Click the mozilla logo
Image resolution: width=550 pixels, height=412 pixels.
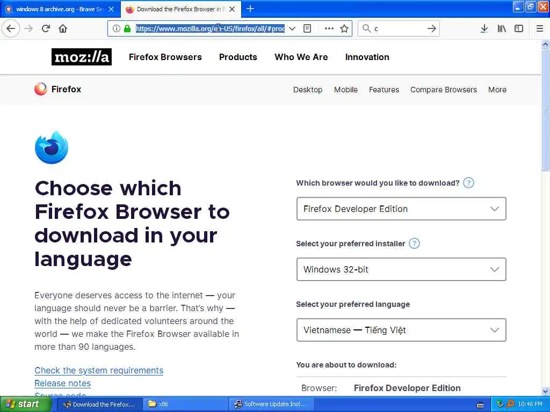pyautogui.click(x=82, y=57)
